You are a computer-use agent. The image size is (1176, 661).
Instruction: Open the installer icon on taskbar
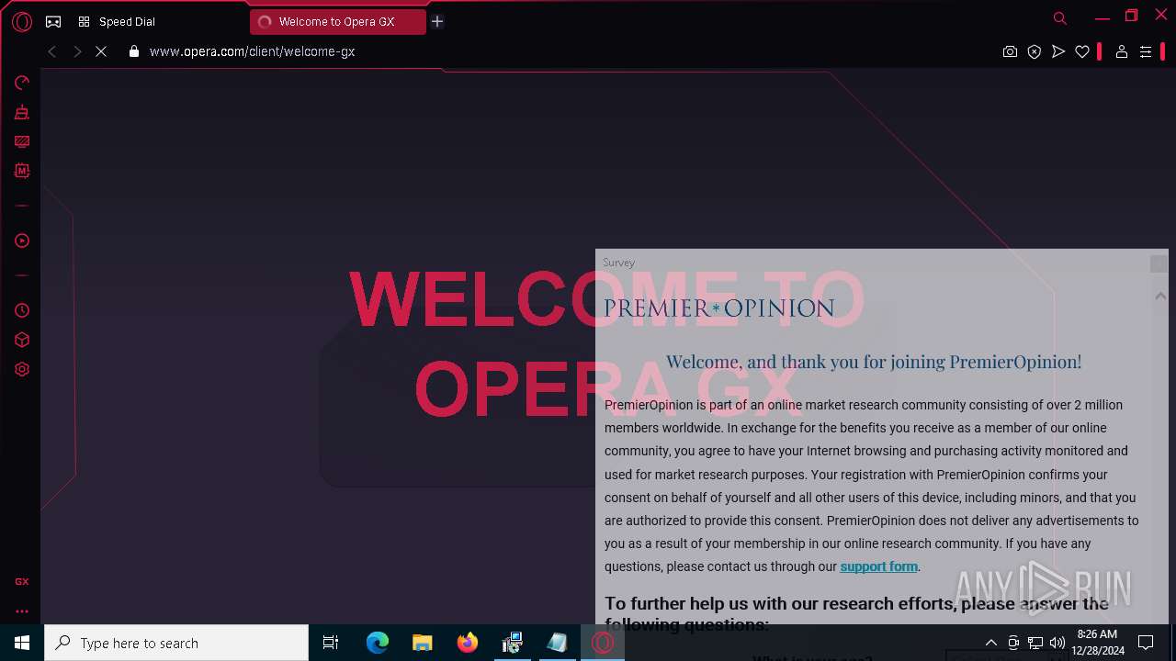[513, 643]
